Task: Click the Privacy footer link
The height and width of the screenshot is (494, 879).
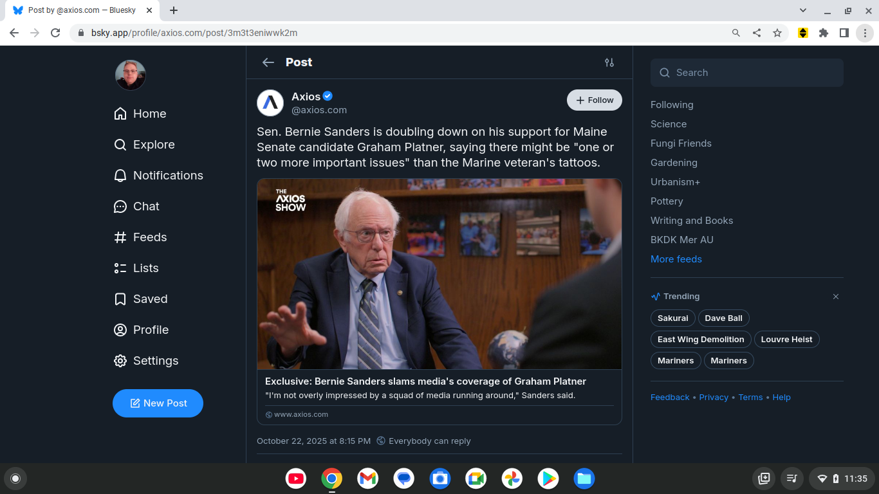Action: tap(714, 398)
